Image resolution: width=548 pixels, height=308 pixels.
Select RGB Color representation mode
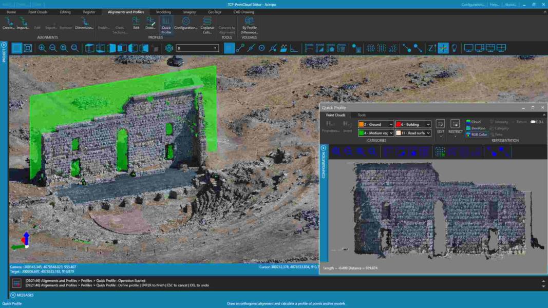coord(477,134)
